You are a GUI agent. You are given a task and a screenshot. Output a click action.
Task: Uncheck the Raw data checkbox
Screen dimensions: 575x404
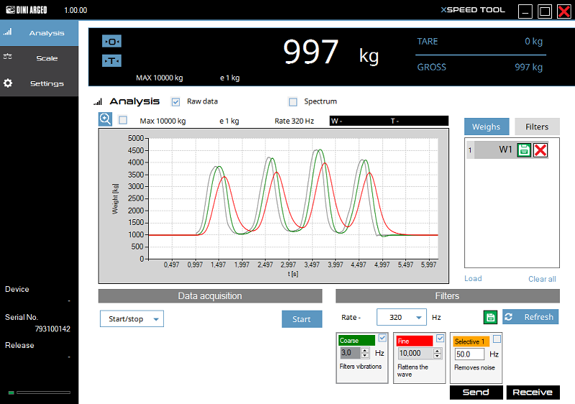click(x=175, y=101)
